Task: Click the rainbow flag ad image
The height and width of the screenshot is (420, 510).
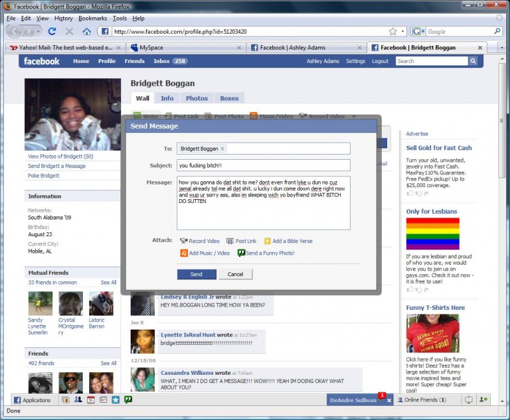Action: click(x=433, y=234)
